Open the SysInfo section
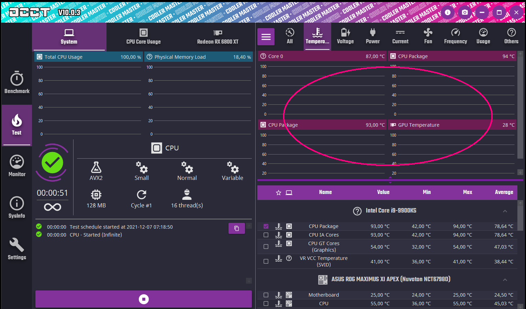Screen dimensions: 526x309 pyautogui.click(x=17, y=207)
